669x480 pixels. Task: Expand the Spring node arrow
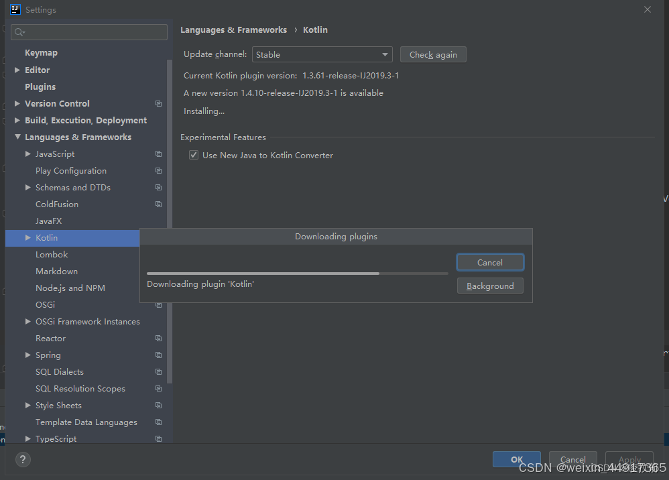tap(27, 355)
